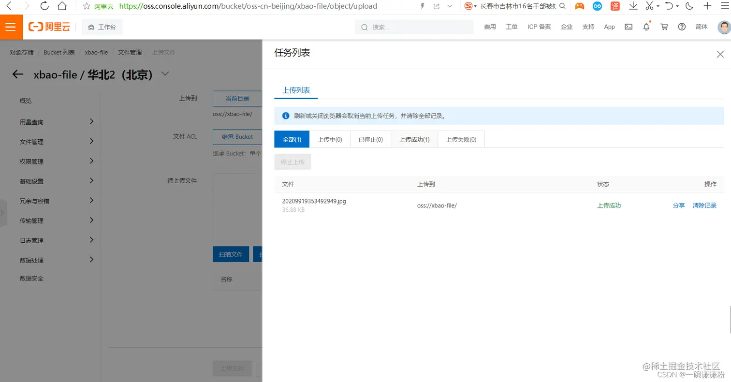Open the translate extension icon
The height and width of the screenshot is (382, 731).
615,6
